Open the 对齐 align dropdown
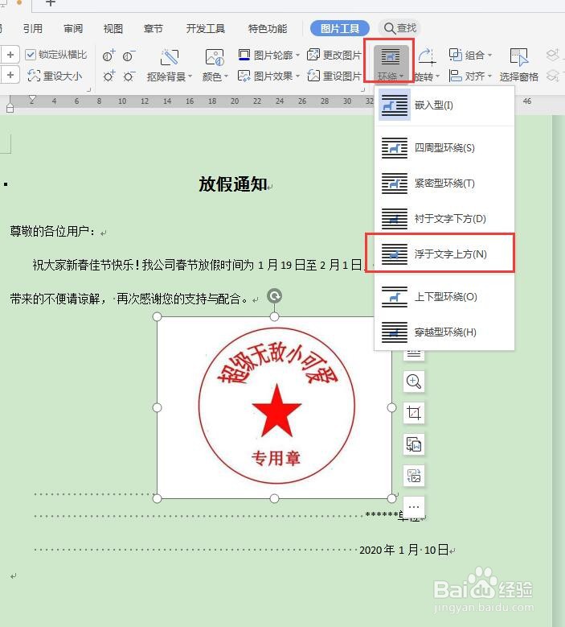The width and height of the screenshot is (565, 627). (470, 76)
